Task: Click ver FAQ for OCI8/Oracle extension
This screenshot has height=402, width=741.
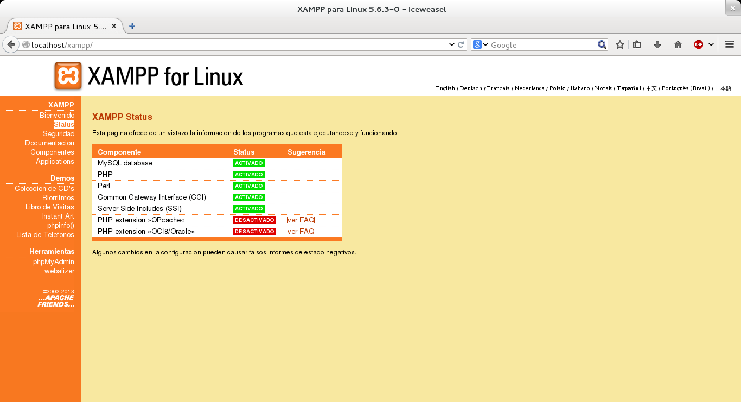Action: pos(301,232)
